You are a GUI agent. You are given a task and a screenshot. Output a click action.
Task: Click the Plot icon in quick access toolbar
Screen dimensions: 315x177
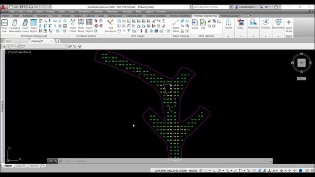tap(31, 7)
